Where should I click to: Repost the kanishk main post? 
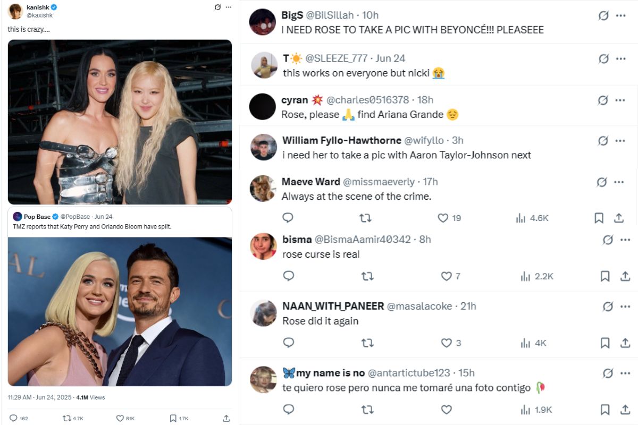tap(67, 418)
